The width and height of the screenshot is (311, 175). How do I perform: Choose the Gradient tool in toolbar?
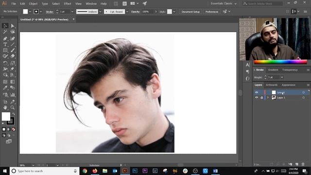(13, 82)
